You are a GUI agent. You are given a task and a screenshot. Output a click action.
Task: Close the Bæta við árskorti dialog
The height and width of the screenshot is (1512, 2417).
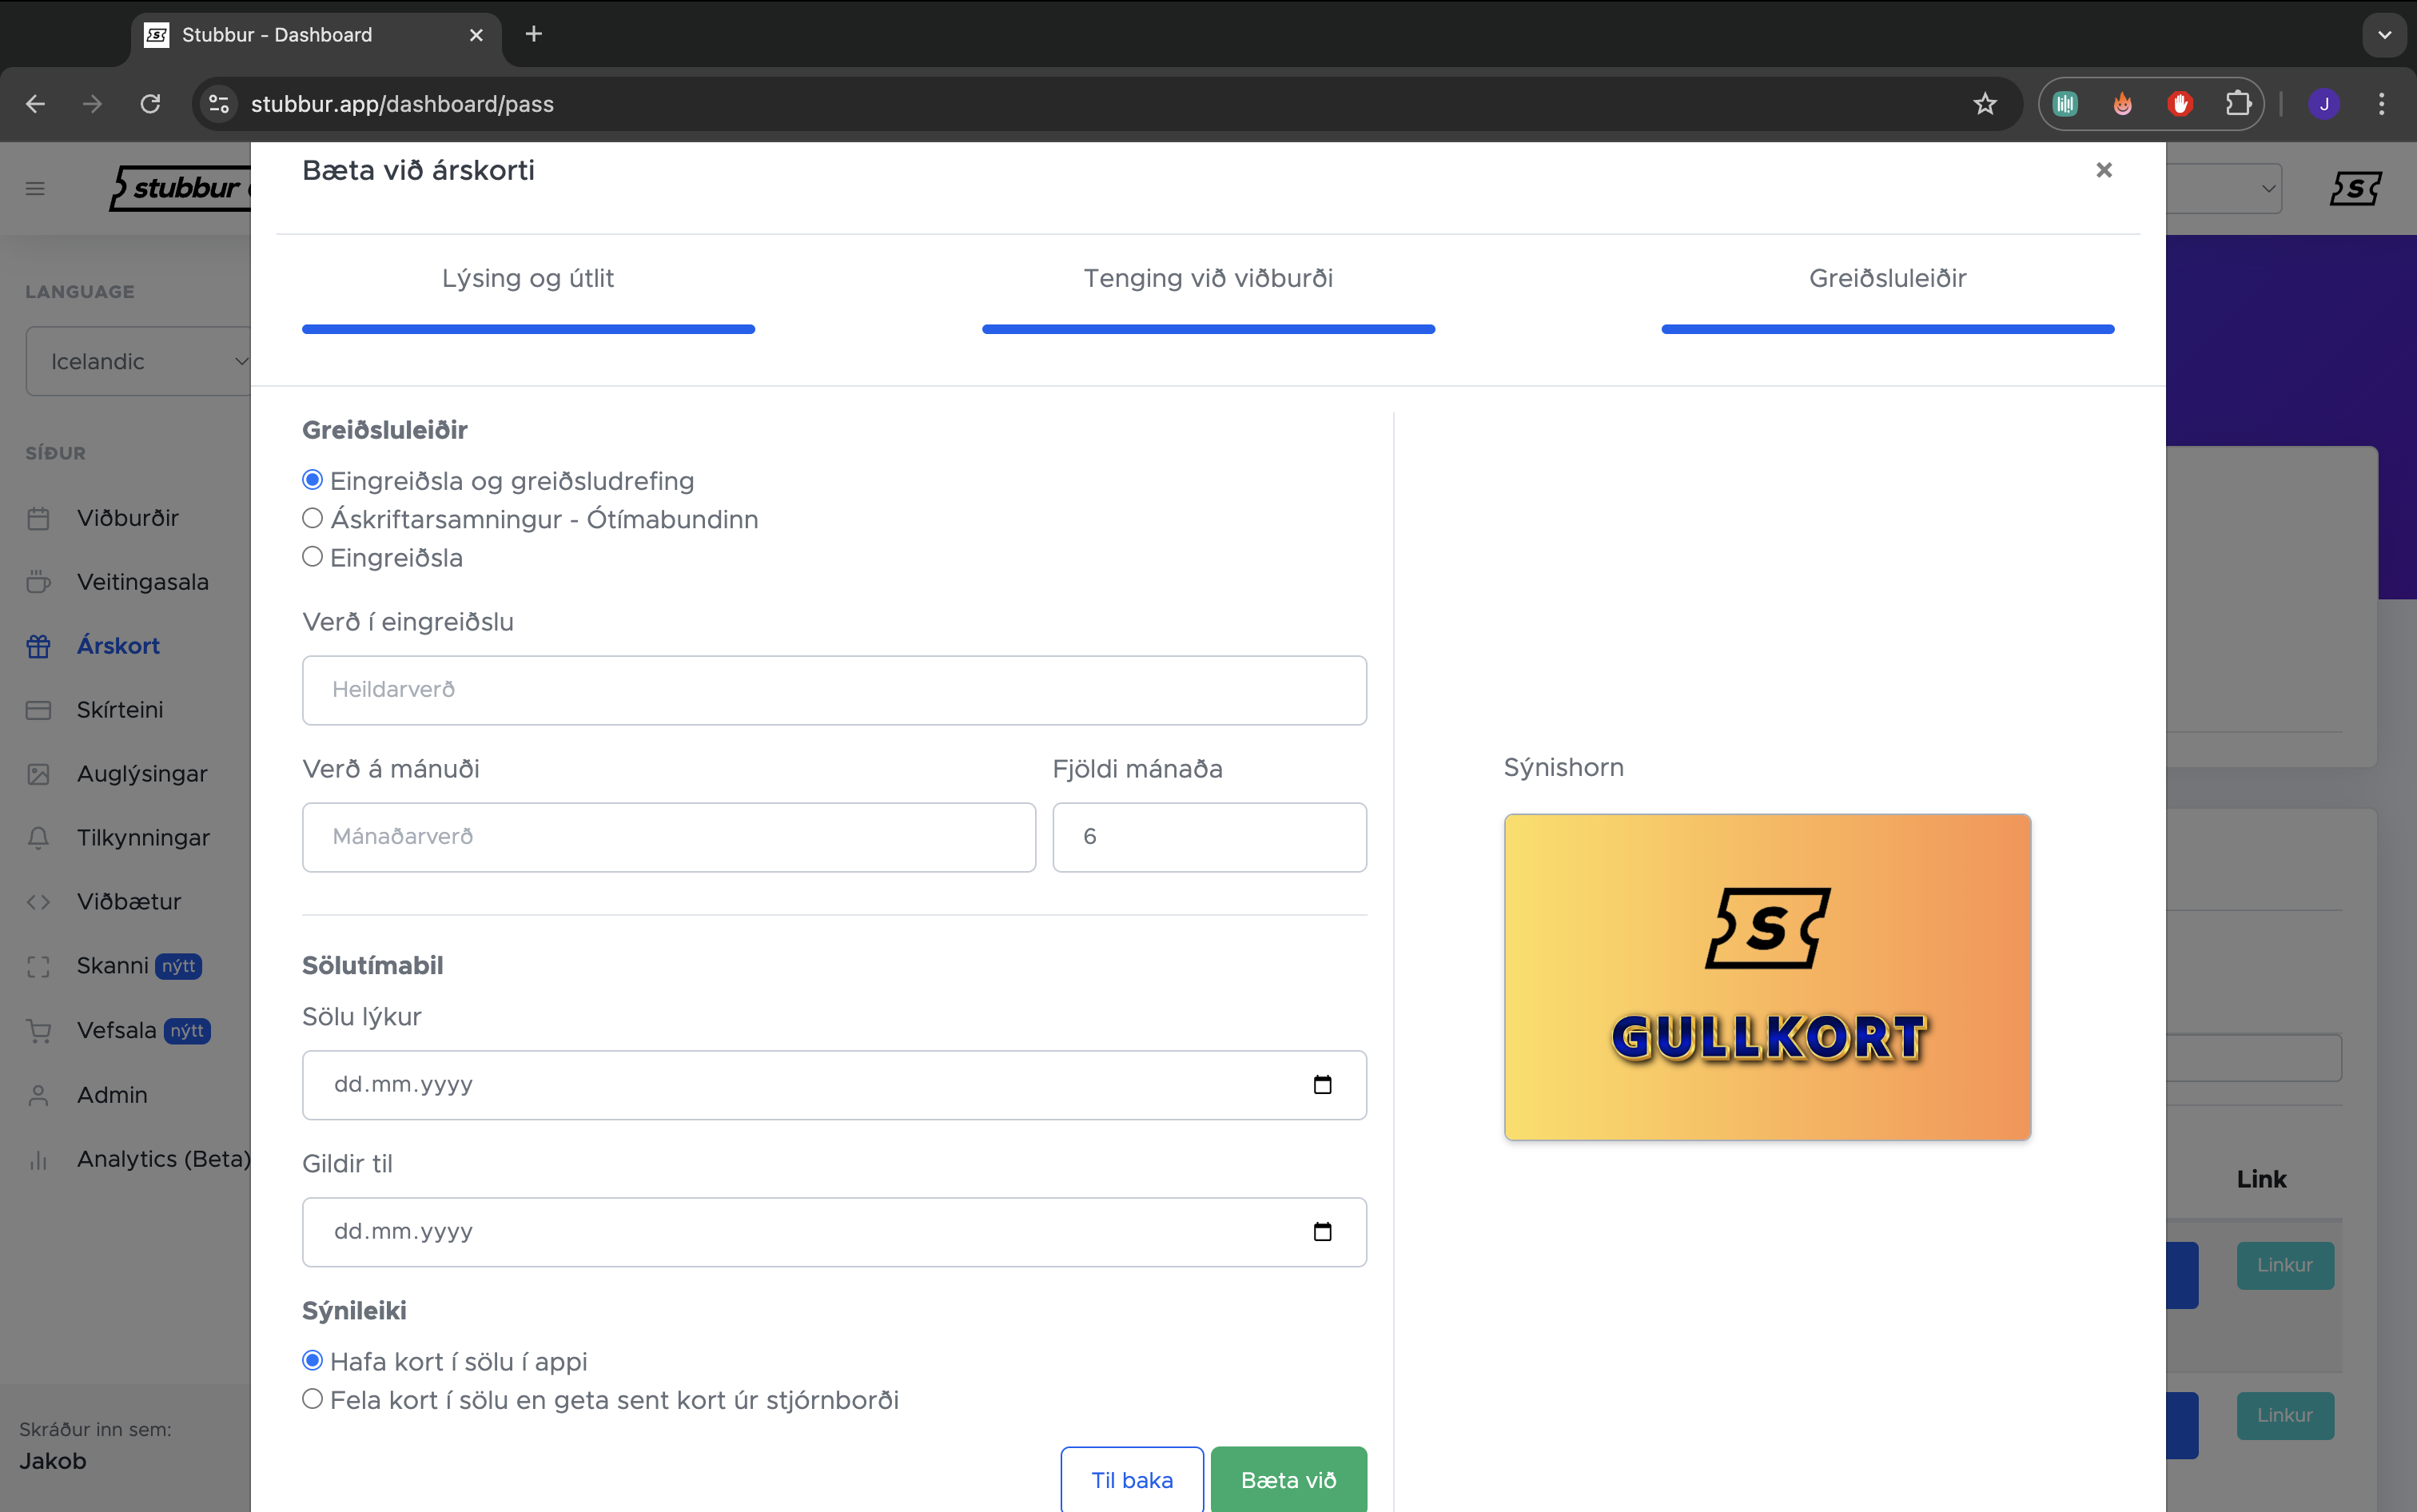[2104, 170]
